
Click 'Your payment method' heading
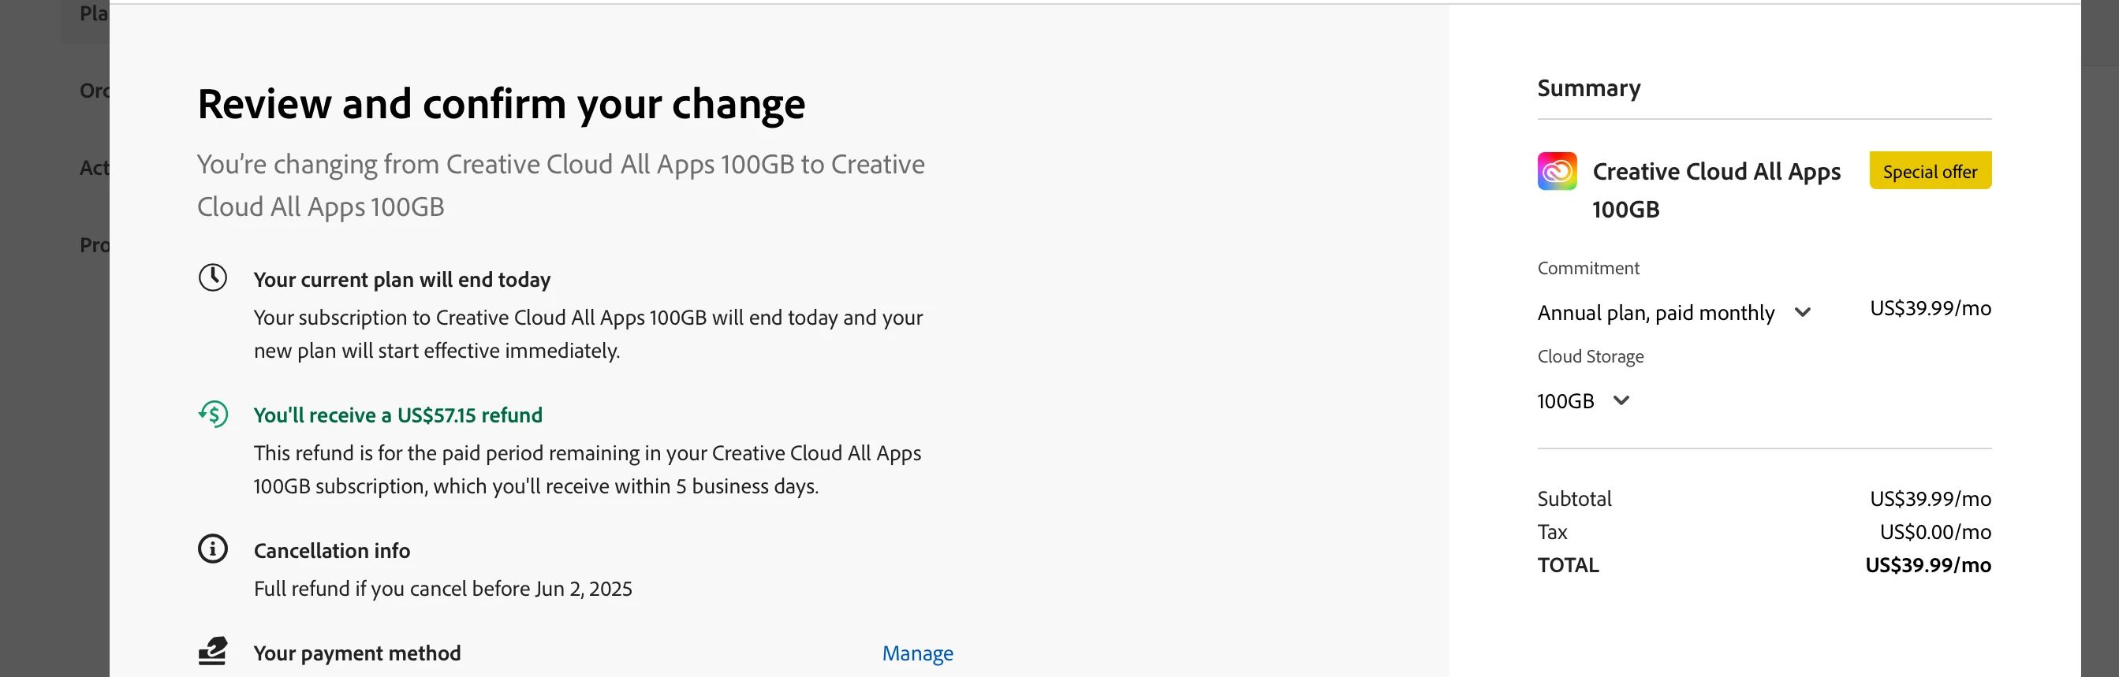coord(357,653)
